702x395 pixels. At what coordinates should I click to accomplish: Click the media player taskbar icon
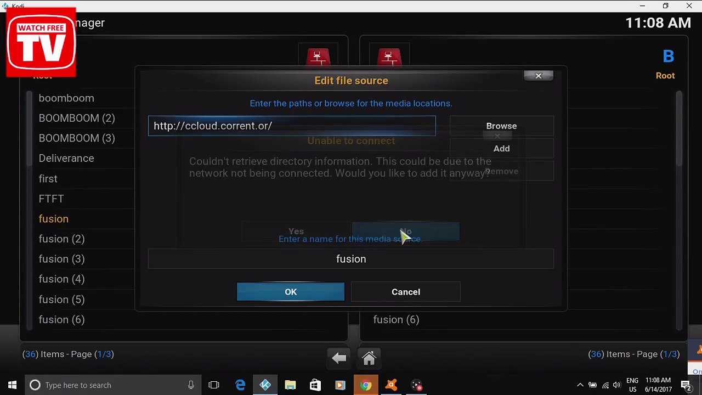pos(340,385)
